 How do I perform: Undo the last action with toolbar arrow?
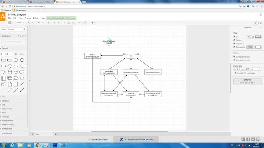coord(38,23)
